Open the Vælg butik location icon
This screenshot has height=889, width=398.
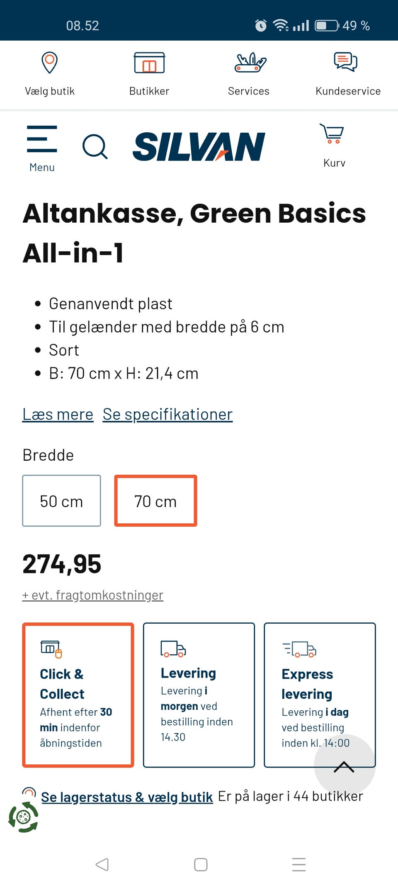click(x=49, y=62)
